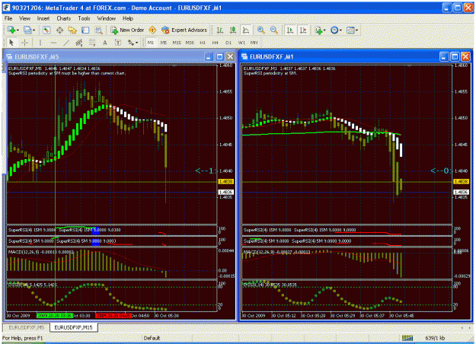Click the Expert Advisors button
Viewport: 476px width, 344px height.
[x=184, y=30]
